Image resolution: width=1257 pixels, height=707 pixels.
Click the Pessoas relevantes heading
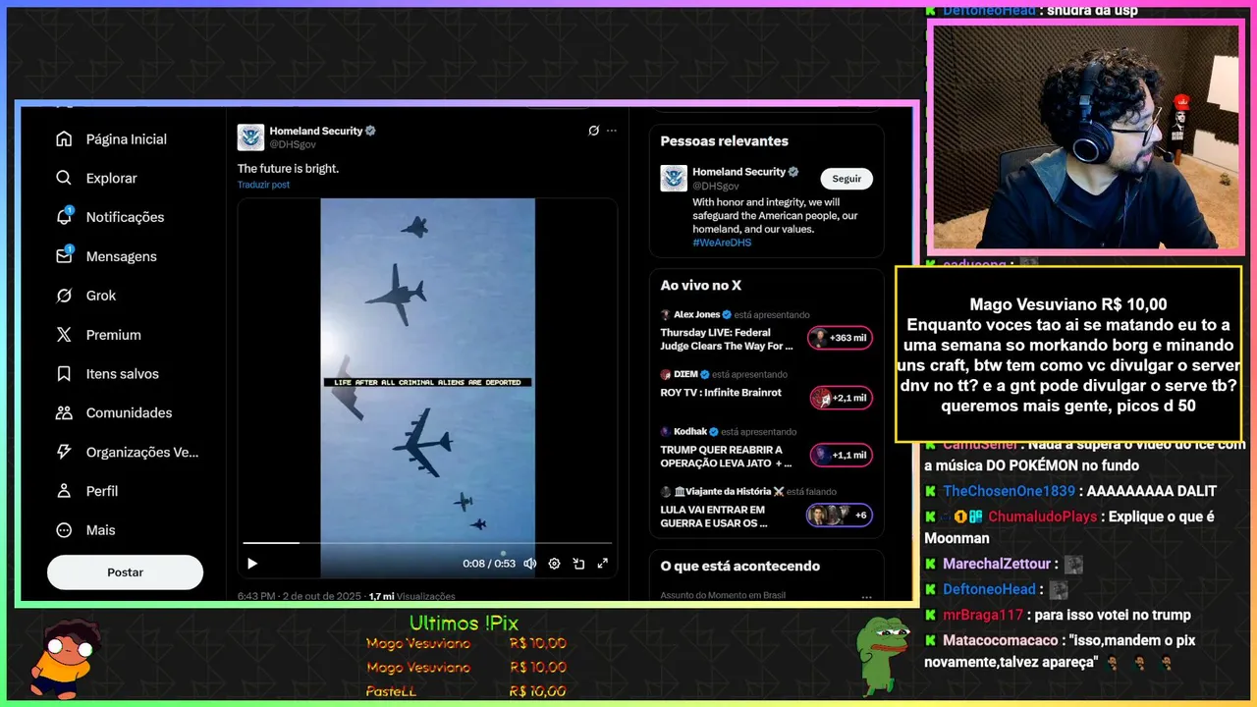pos(724,141)
